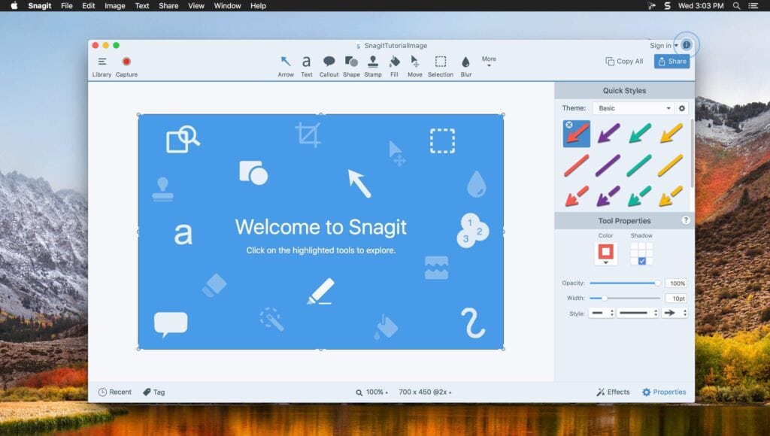Choose the purple dashed arrow quick style
The image size is (770, 436).
click(608, 196)
